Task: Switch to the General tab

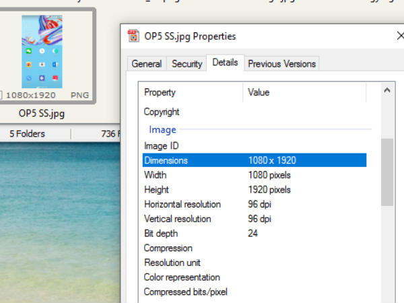Action: click(146, 64)
